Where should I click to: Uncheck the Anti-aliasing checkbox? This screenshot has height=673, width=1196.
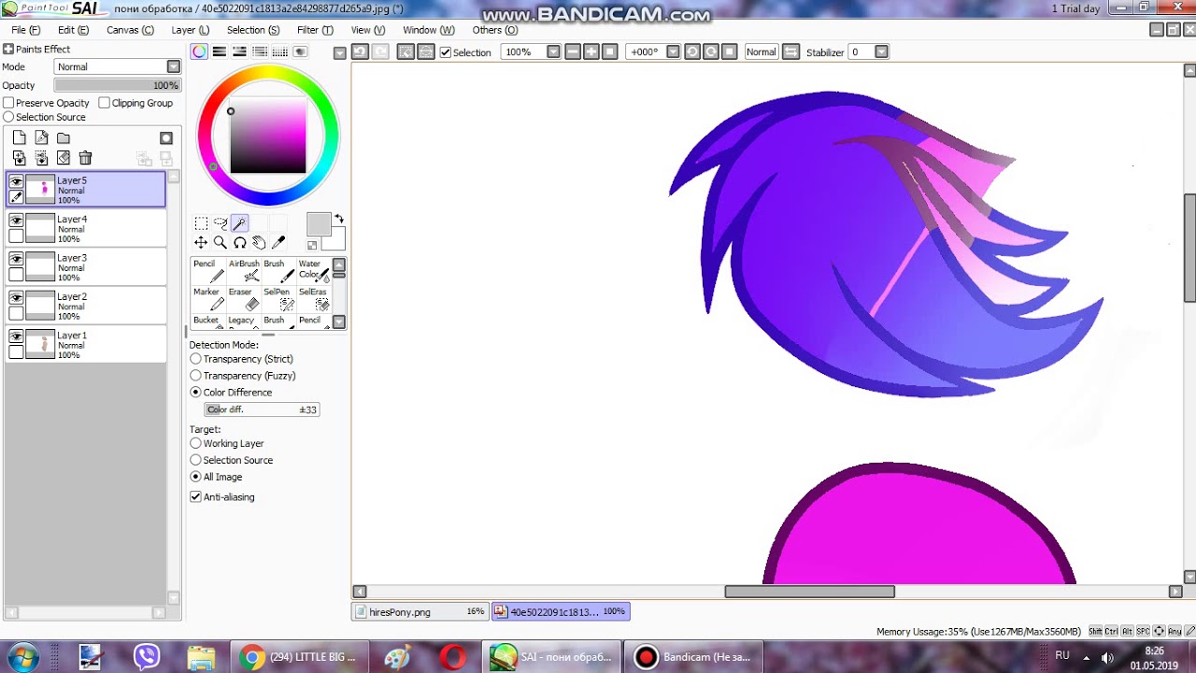195,497
